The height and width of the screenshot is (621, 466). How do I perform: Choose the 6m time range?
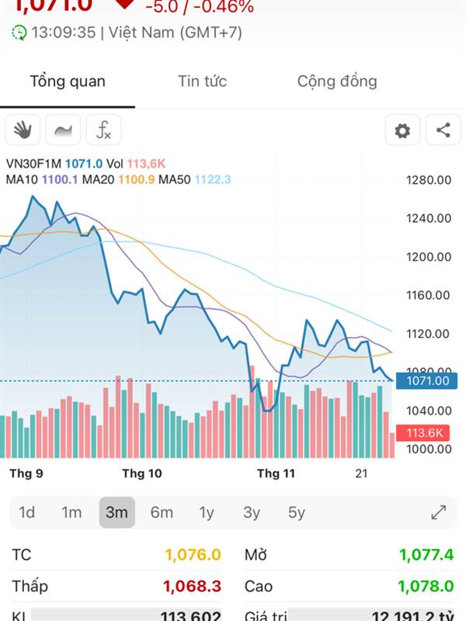click(x=162, y=512)
